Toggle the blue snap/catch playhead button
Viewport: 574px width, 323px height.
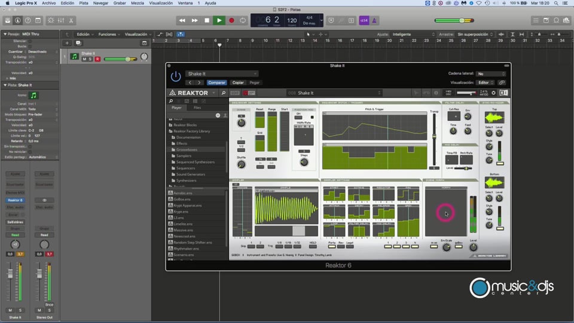click(181, 35)
